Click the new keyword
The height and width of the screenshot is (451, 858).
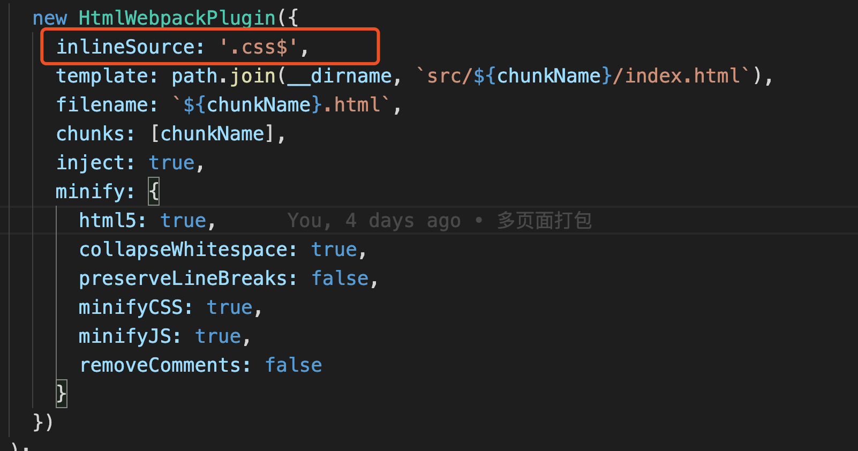point(50,18)
